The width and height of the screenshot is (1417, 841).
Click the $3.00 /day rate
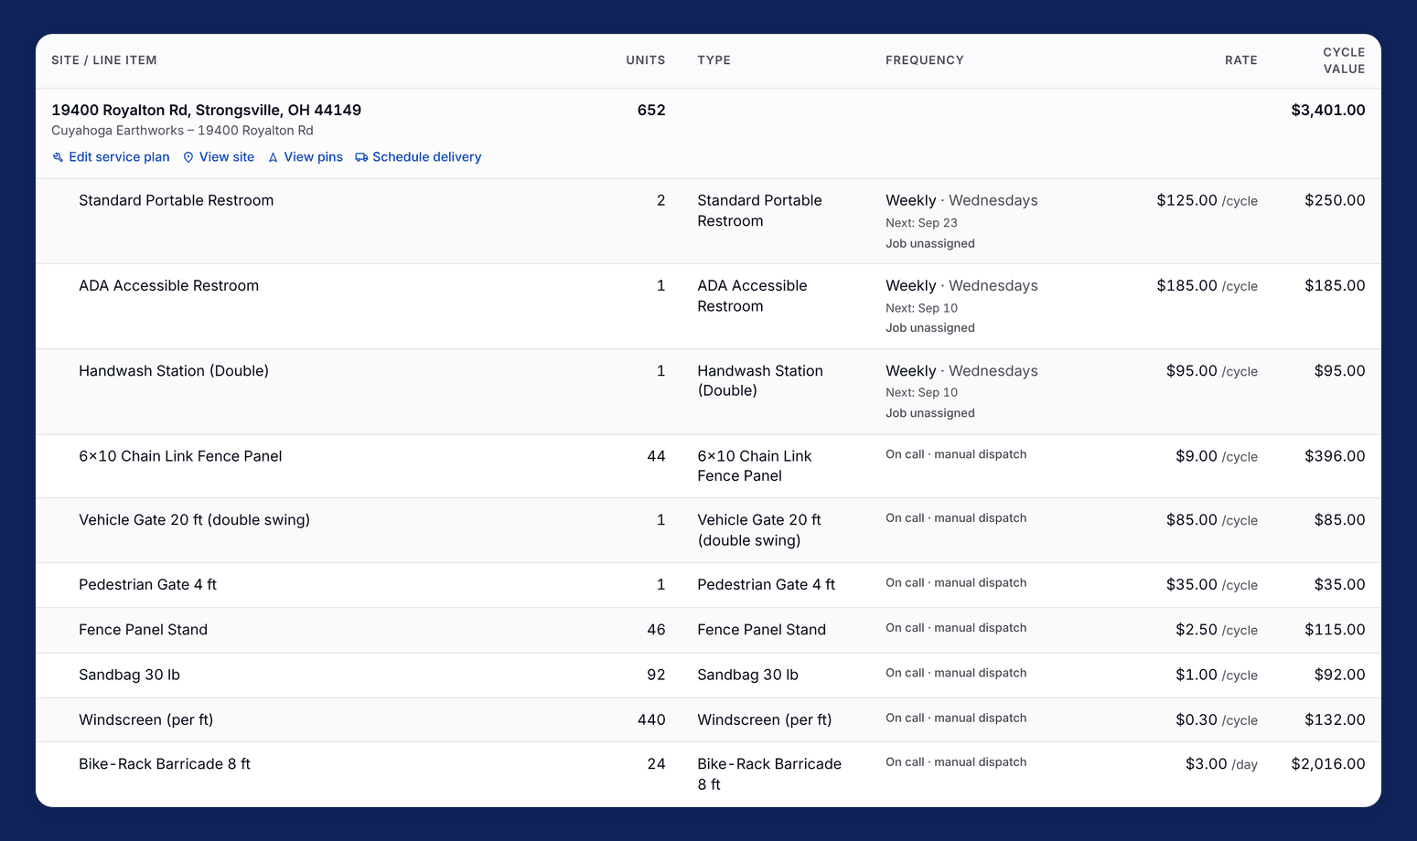(1221, 763)
